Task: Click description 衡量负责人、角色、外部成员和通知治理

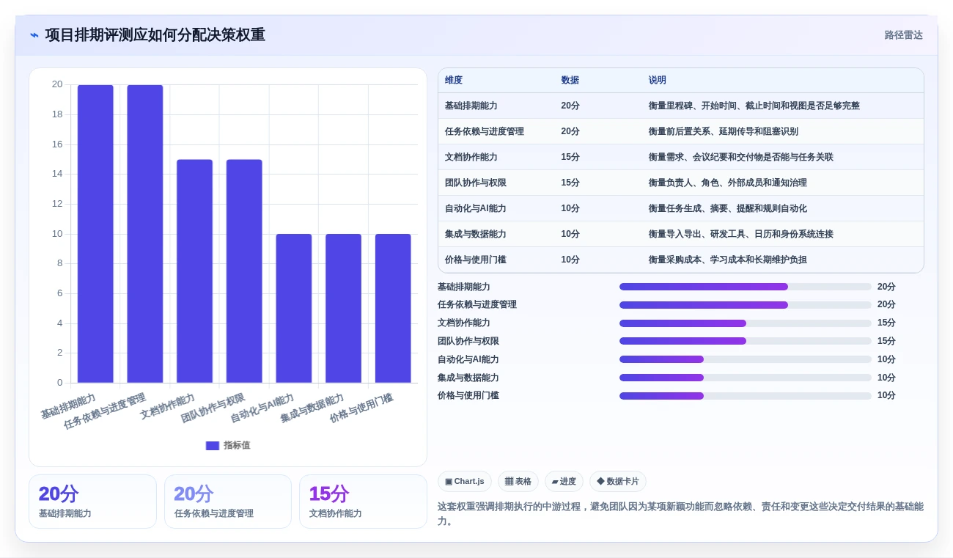Action: pos(728,183)
